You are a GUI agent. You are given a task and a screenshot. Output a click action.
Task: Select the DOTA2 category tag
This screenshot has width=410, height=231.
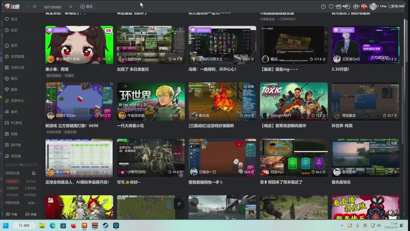tap(31, 181)
